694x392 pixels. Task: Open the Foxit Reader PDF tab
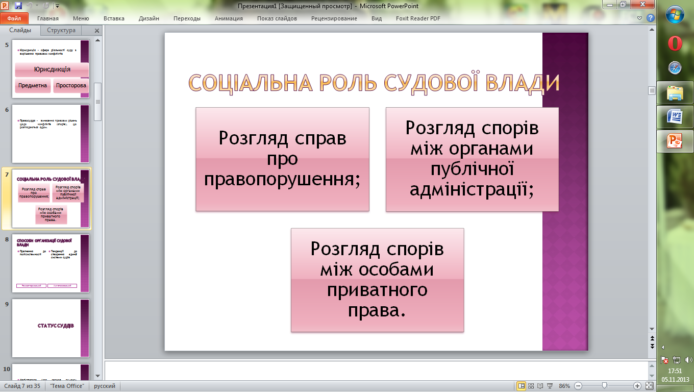(418, 18)
